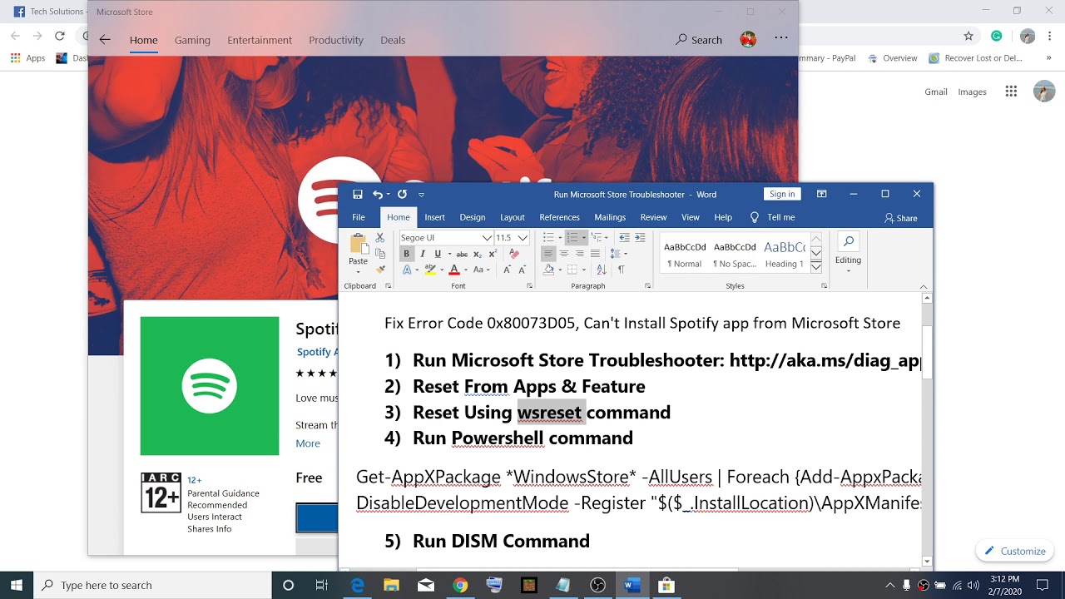Click the Justify alignment icon
This screenshot has width=1065, height=599.
point(595,254)
